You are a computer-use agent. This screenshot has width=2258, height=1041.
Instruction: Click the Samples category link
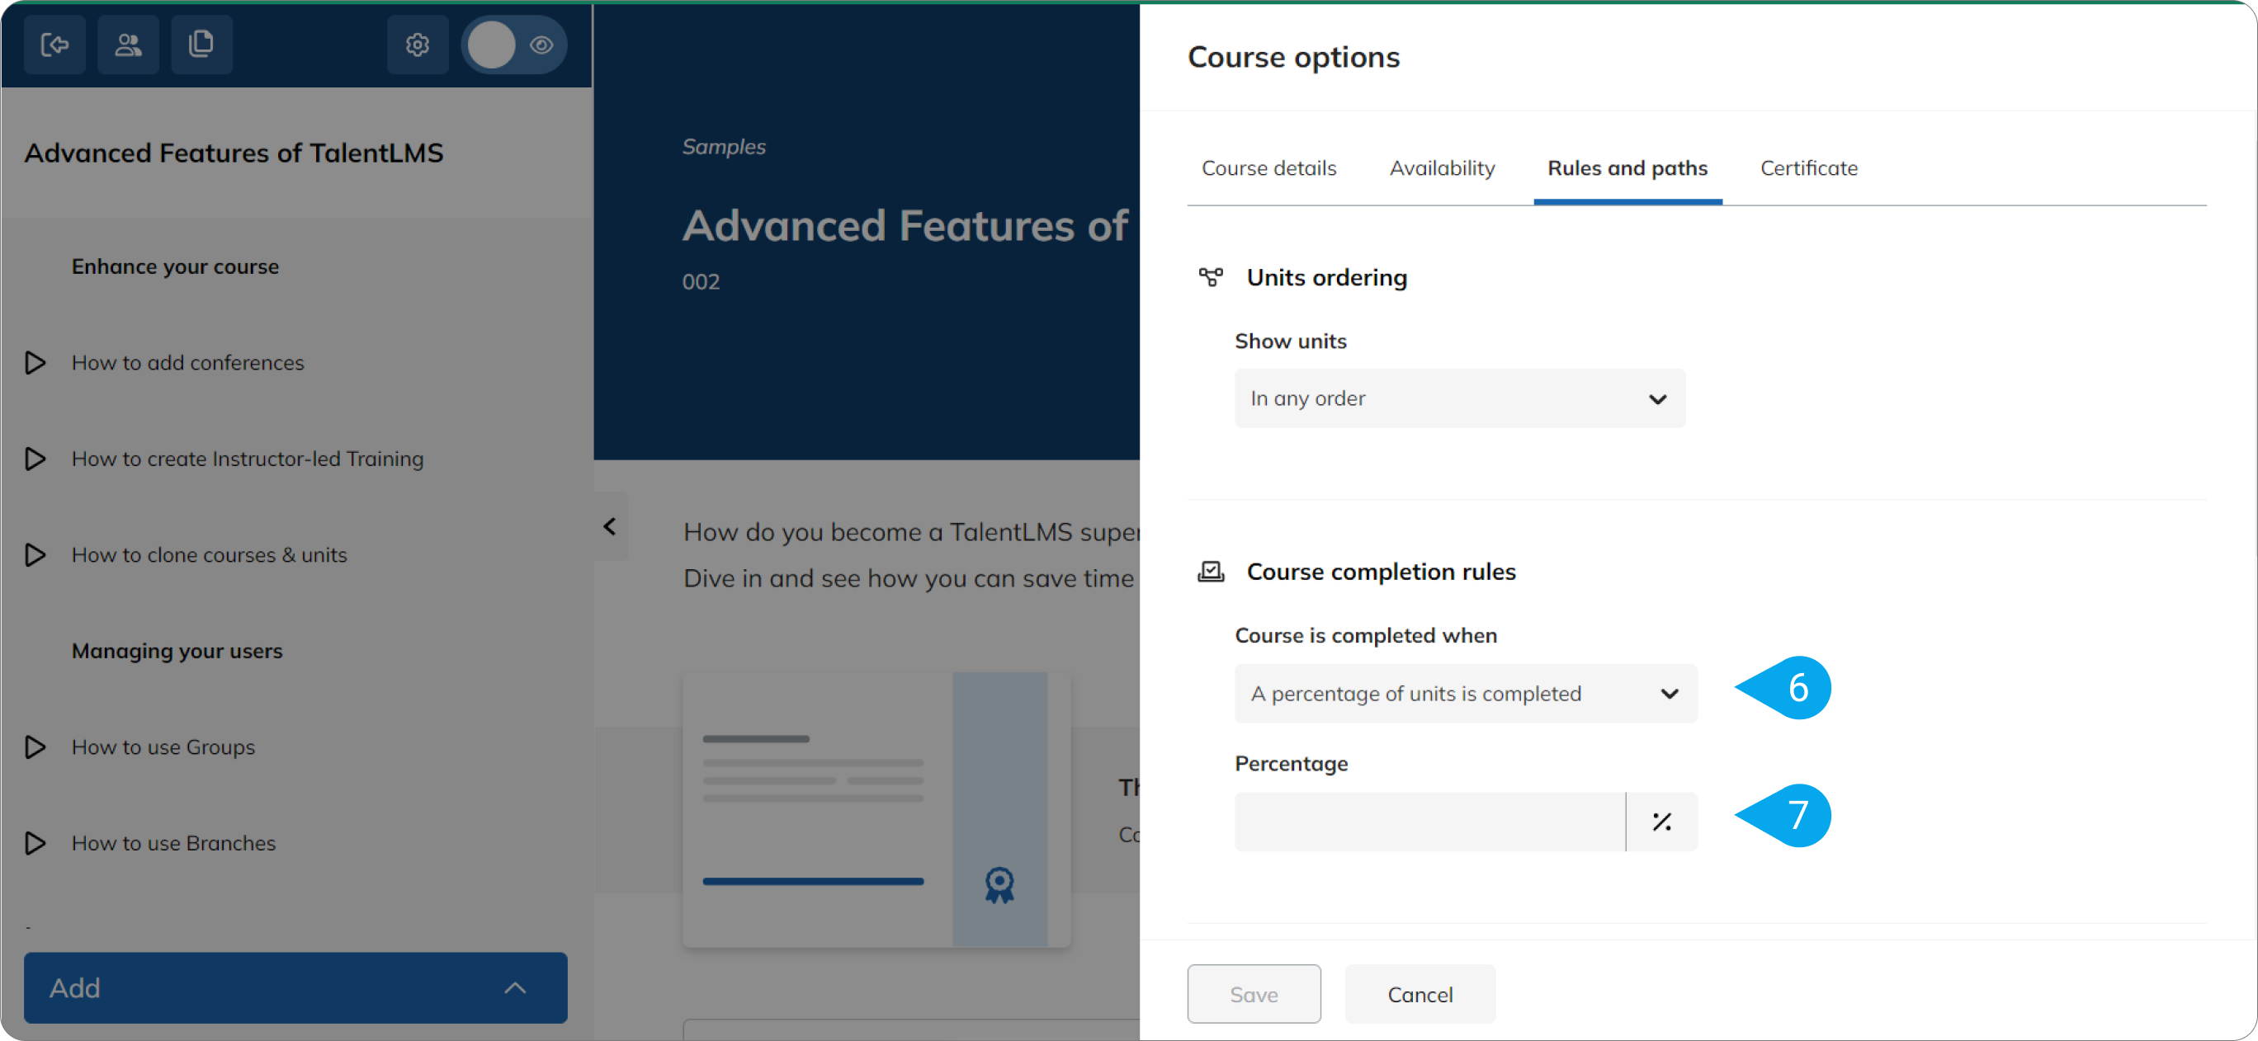pyautogui.click(x=724, y=146)
